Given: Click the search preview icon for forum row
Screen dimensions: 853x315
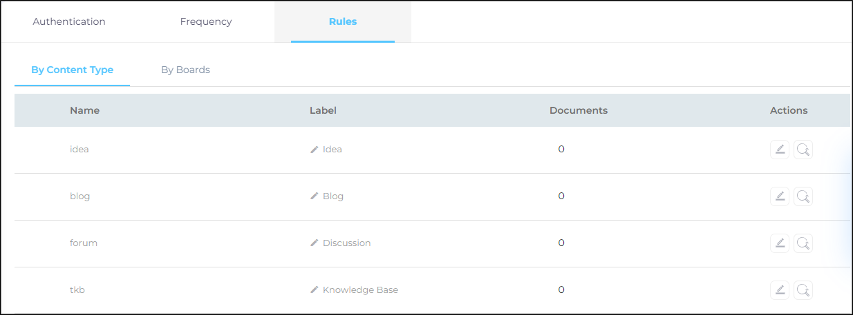Looking at the screenshot, I should (x=803, y=243).
